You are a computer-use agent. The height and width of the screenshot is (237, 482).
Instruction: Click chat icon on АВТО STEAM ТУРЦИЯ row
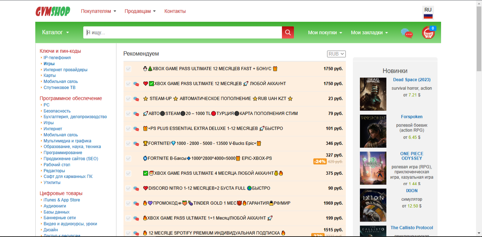136,114
